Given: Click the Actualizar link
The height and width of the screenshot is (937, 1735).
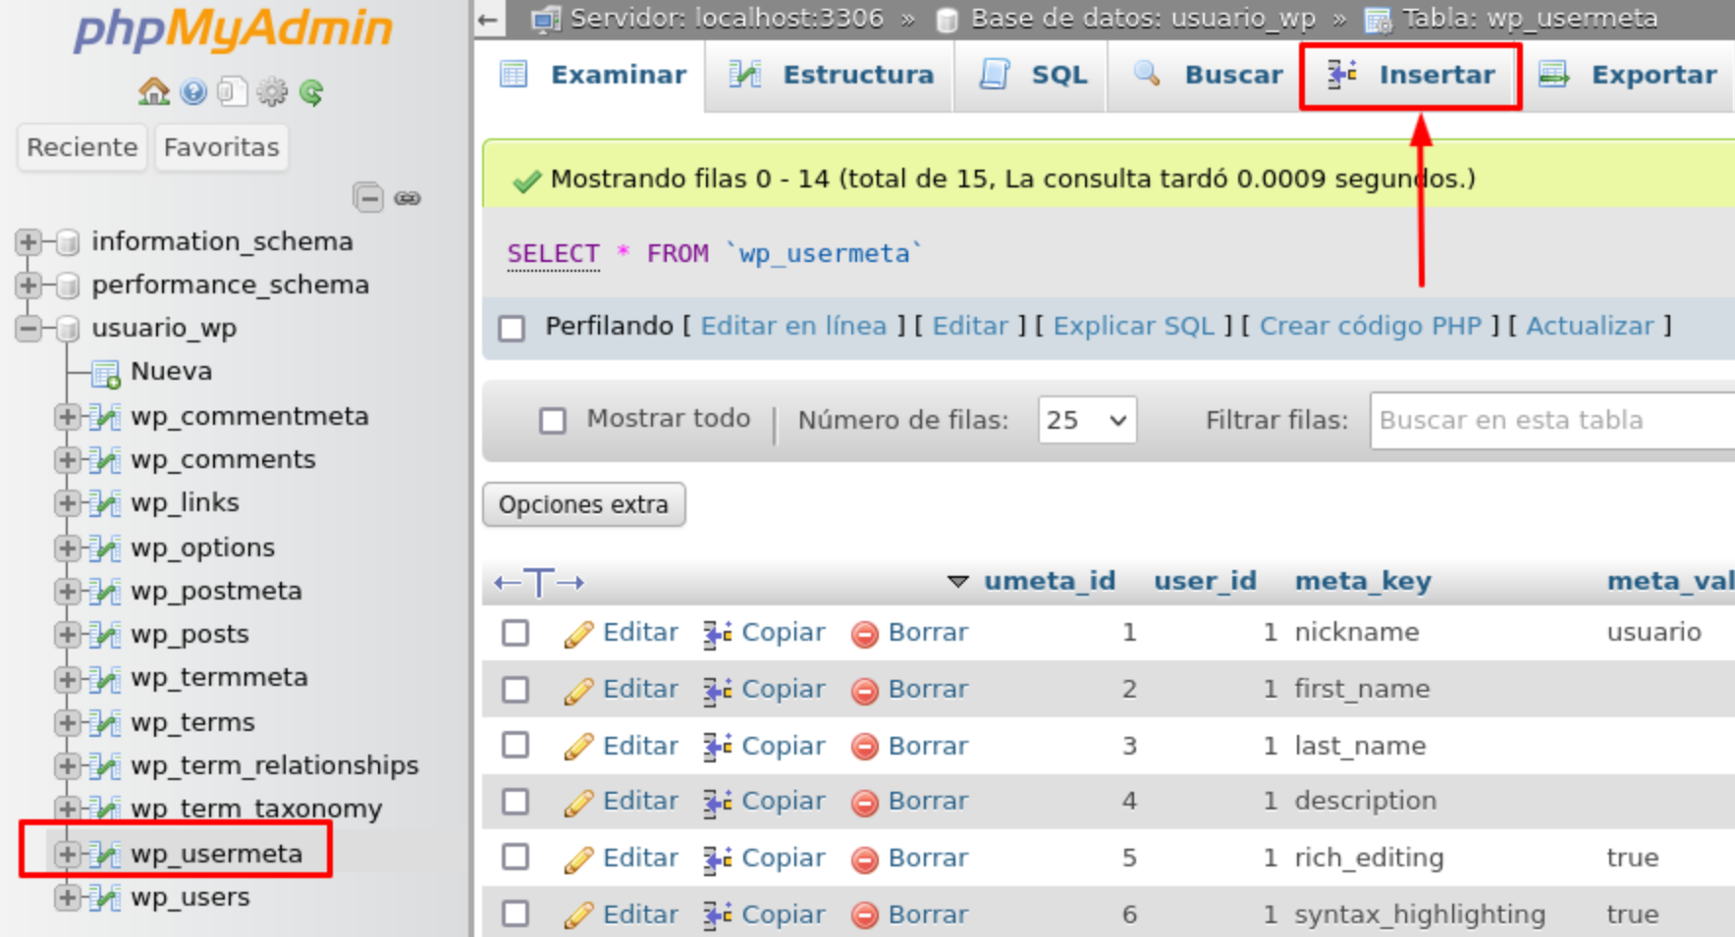Looking at the screenshot, I should pyautogui.click(x=1590, y=326).
